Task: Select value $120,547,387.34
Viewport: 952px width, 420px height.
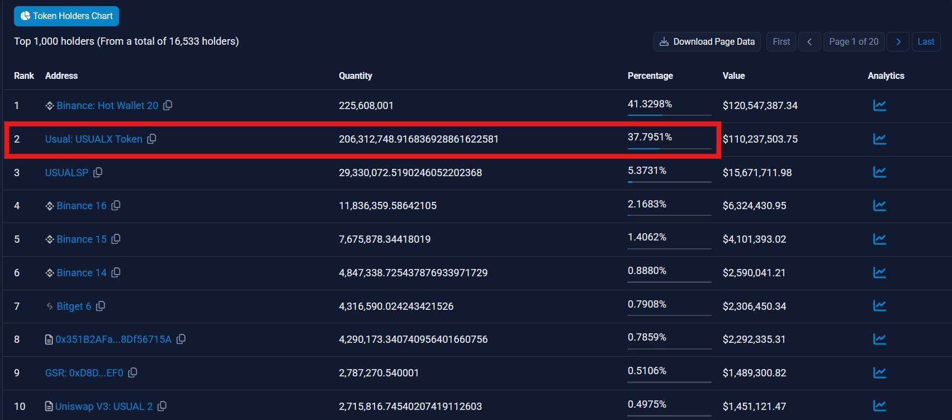Action: [x=760, y=106]
